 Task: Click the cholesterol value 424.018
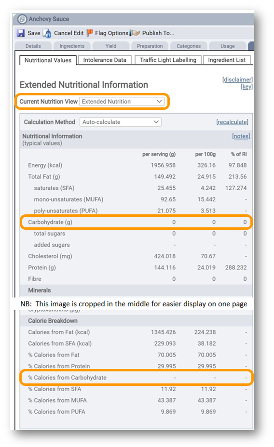coord(165,256)
